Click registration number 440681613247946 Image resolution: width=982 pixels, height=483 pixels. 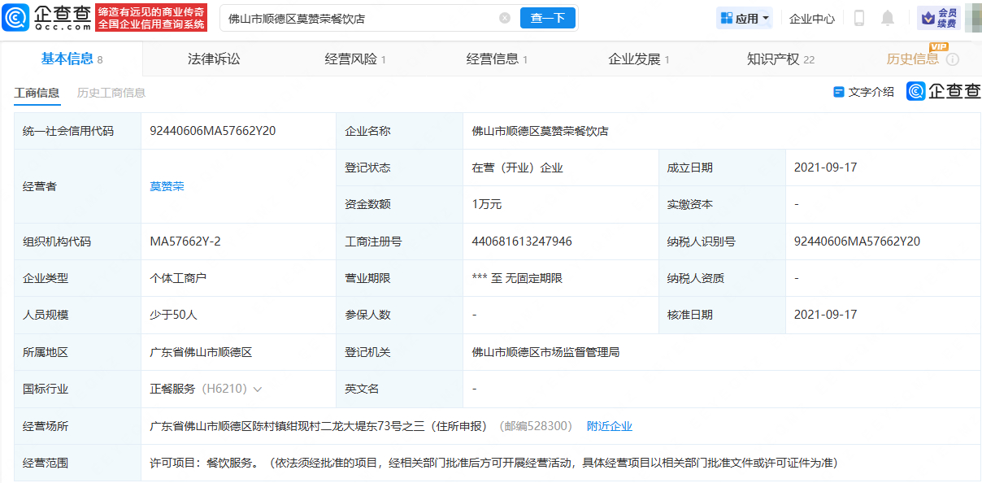tap(522, 241)
